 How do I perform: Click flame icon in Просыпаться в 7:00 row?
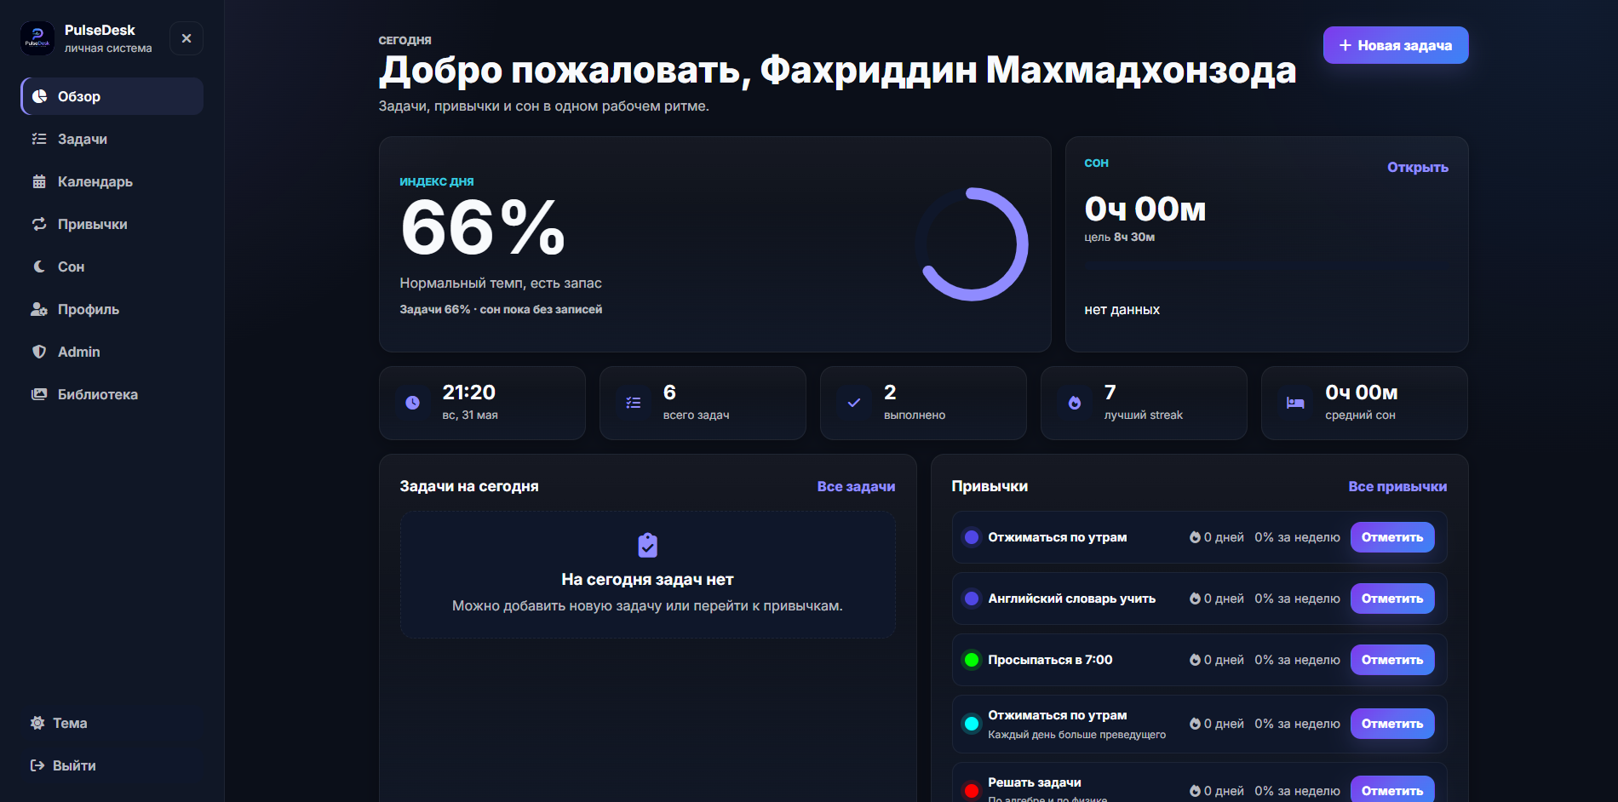tap(1195, 660)
